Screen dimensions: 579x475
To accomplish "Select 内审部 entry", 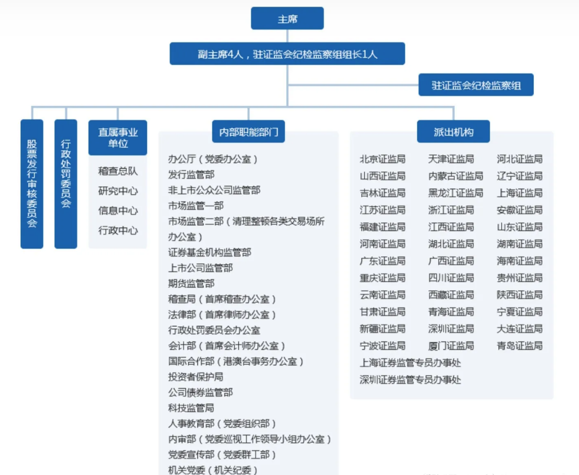I will [250, 439].
